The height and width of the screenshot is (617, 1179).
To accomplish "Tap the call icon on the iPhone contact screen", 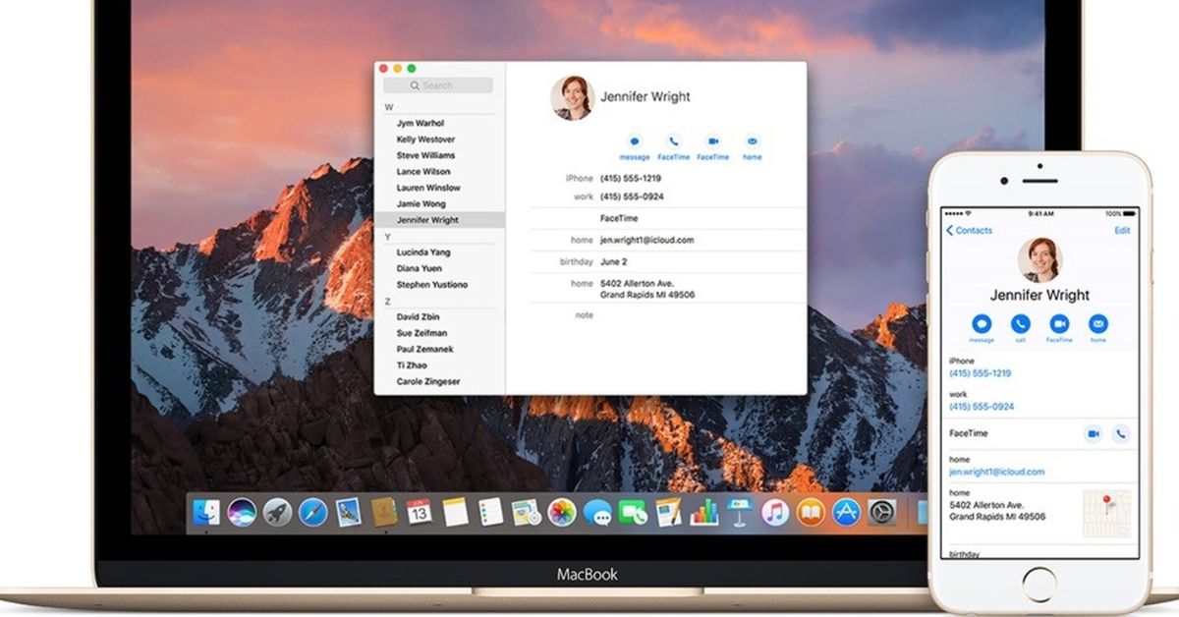I will (x=1021, y=324).
